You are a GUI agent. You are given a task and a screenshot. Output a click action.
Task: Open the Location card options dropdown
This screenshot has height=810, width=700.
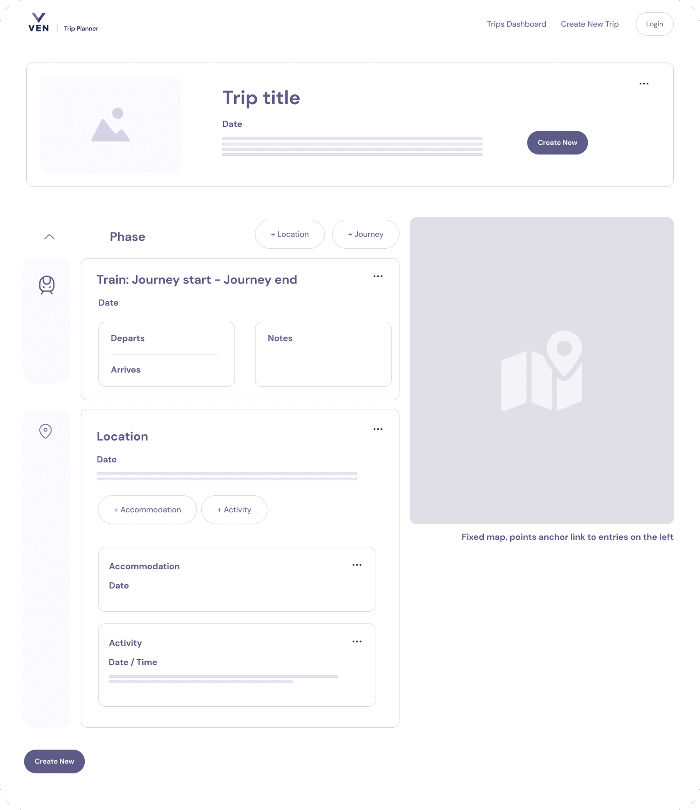[x=378, y=429]
